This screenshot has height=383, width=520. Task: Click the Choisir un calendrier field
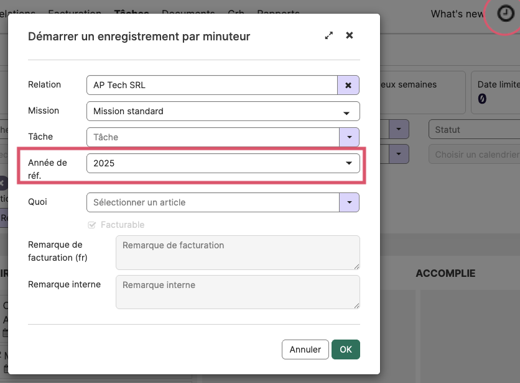pos(474,155)
